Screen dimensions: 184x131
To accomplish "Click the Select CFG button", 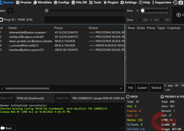I will [7, 98].
